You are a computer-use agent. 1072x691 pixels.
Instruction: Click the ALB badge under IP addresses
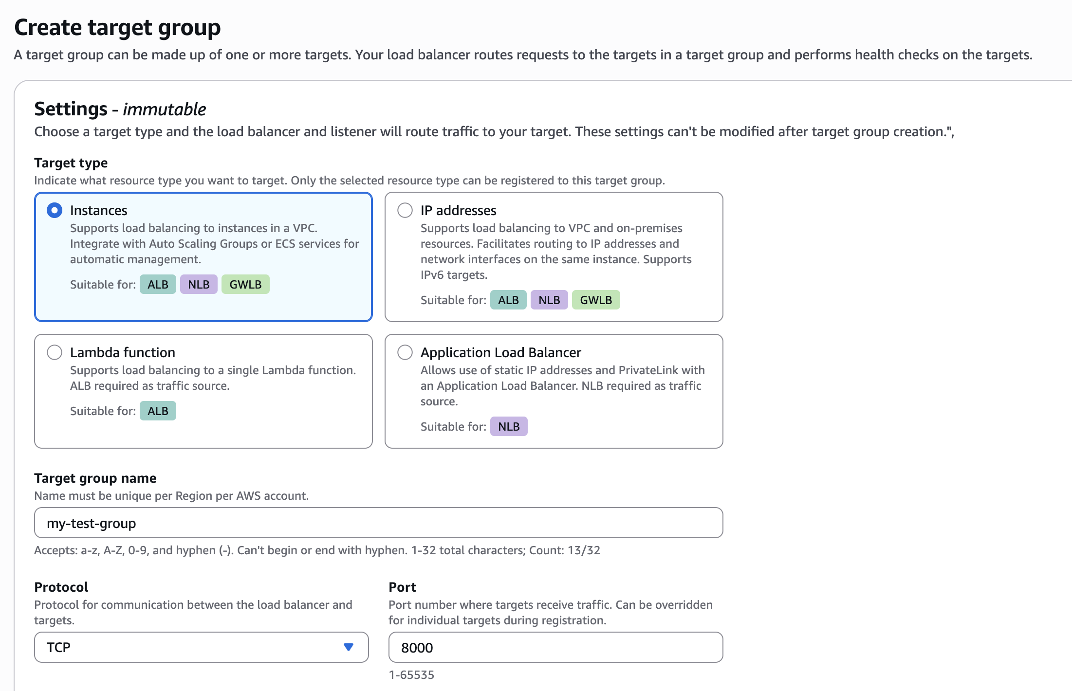[508, 300]
